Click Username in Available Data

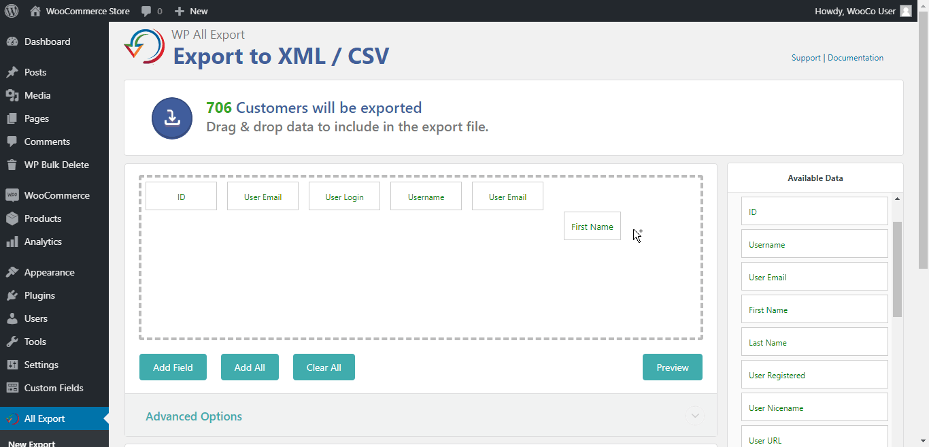(x=815, y=244)
